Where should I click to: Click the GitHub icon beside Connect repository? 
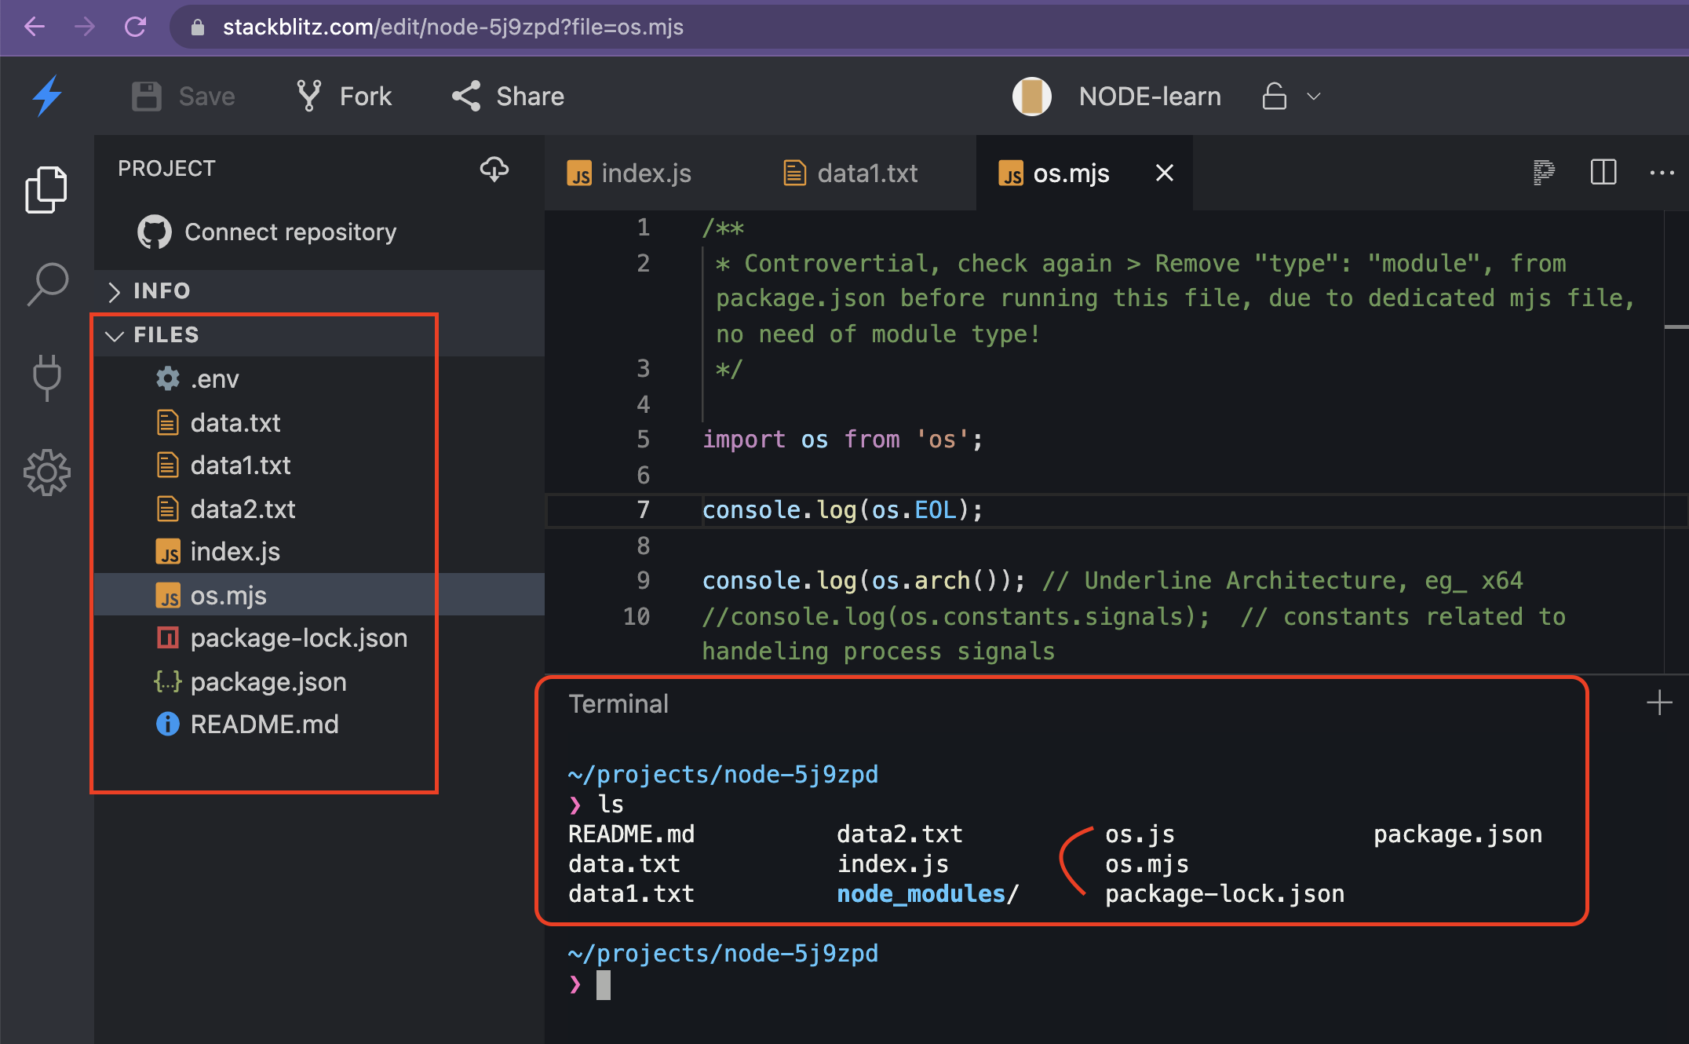tap(154, 232)
